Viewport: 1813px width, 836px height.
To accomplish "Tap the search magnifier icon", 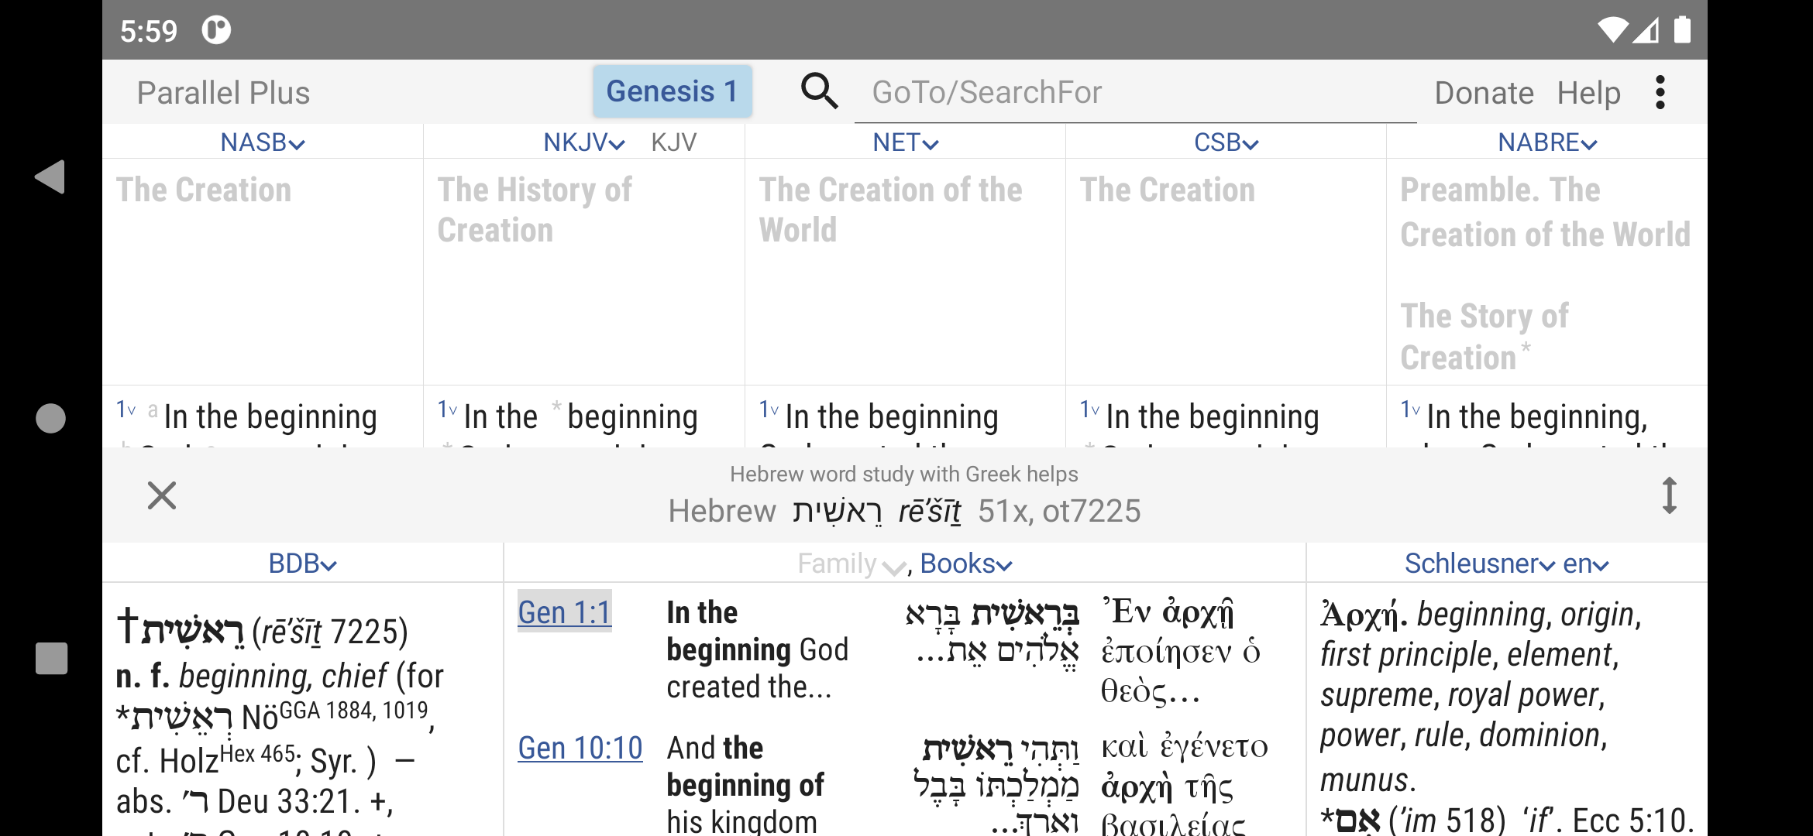I will click(x=819, y=91).
